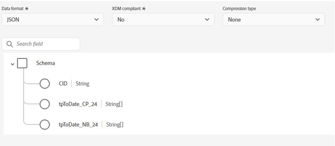Click the CID field name
The image size is (335, 146).
pyautogui.click(x=63, y=84)
